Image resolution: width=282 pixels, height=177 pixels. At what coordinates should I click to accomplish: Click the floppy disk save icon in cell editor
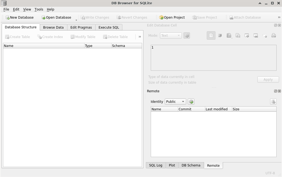pos(238,36)
